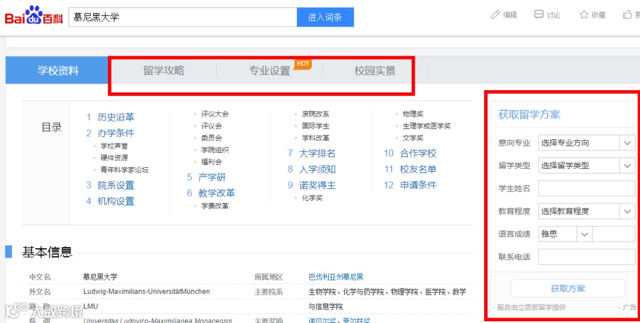Screen dimensions: 640x323
Task: Click the 收藏 star icon
Action: [x=584, y=15]
